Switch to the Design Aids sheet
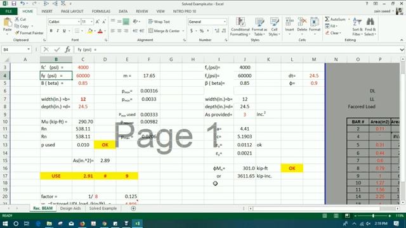The width and height of the screenshot is (406, 228). point(70,208)
